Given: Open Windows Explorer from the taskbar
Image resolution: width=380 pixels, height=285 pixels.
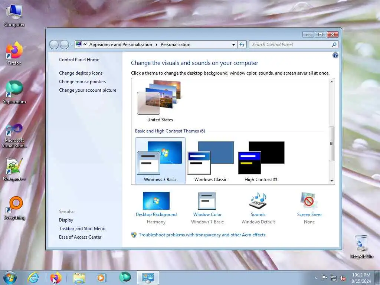Looking at the screenshot, I should tap(79, 278).
